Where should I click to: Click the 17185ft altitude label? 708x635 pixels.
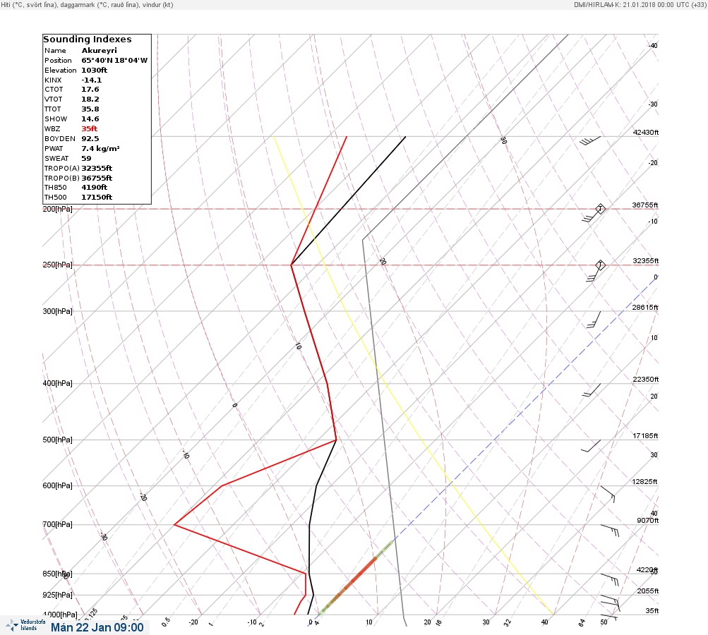click(645, 435)
